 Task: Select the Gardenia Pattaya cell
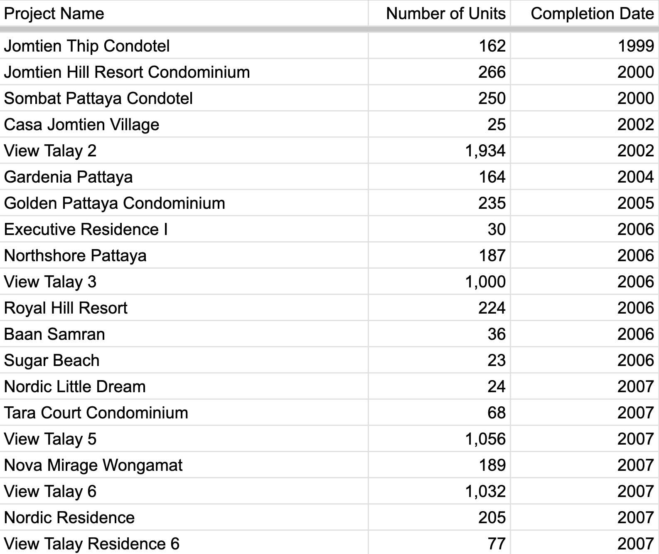coord(184,177)
